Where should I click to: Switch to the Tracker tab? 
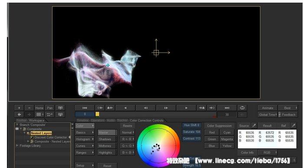(x=122, y=120)
